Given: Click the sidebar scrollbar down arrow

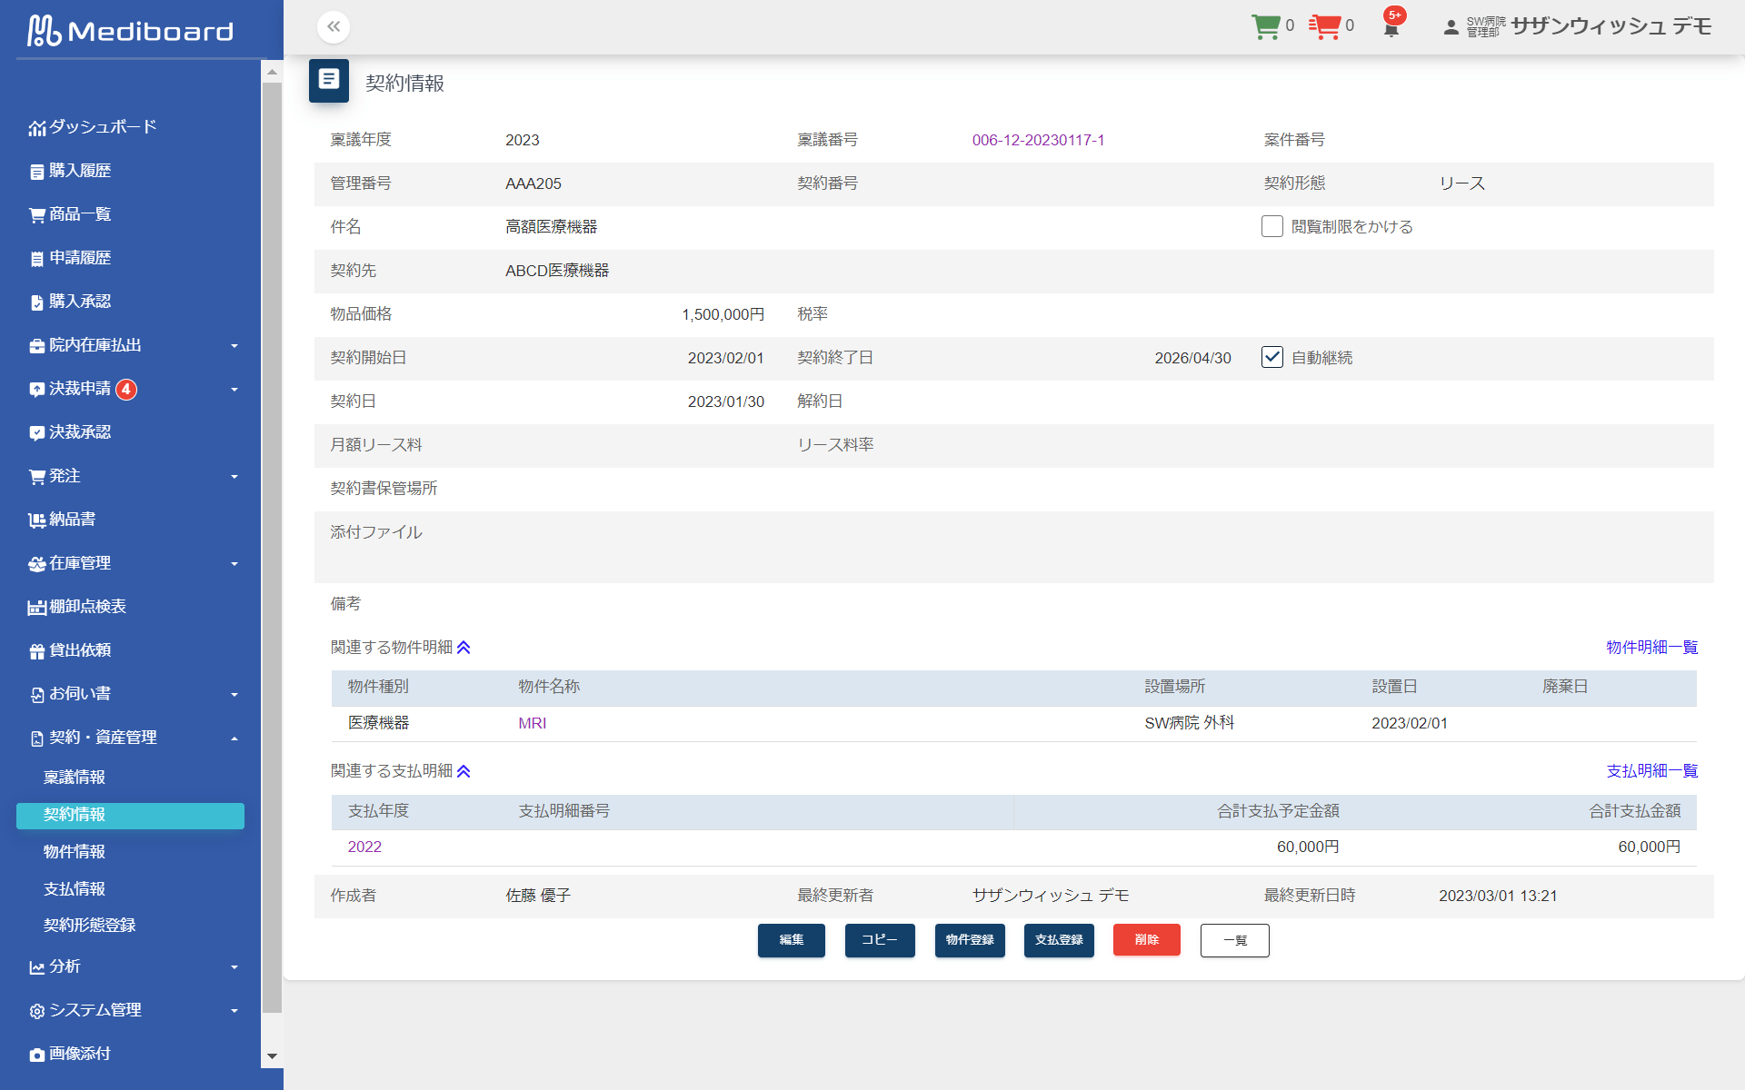Looking at the screenshot, I should pos(271,1056).
